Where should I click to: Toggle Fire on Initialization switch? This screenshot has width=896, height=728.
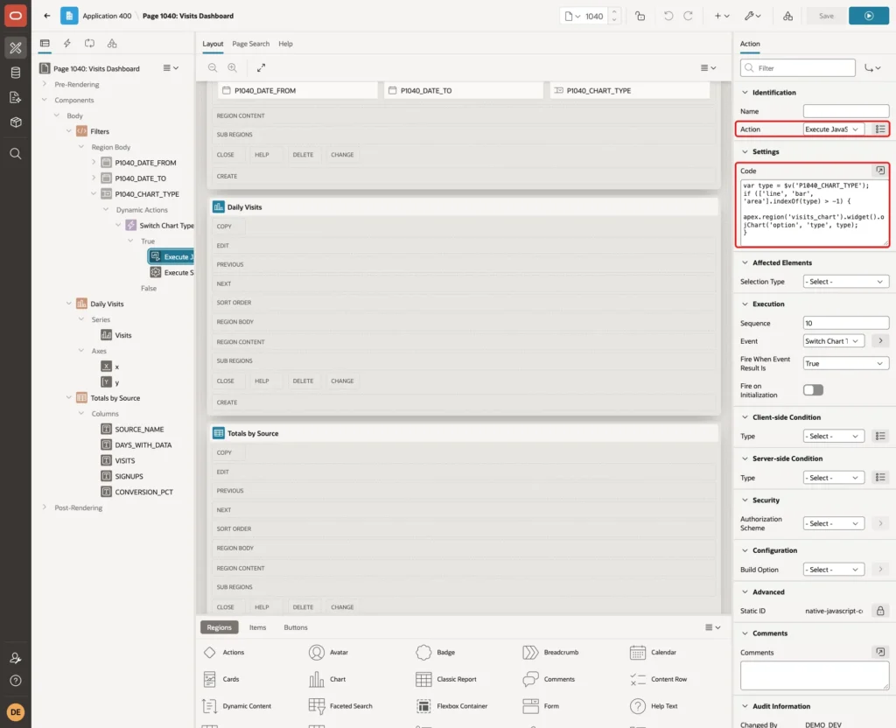(813, 390)
